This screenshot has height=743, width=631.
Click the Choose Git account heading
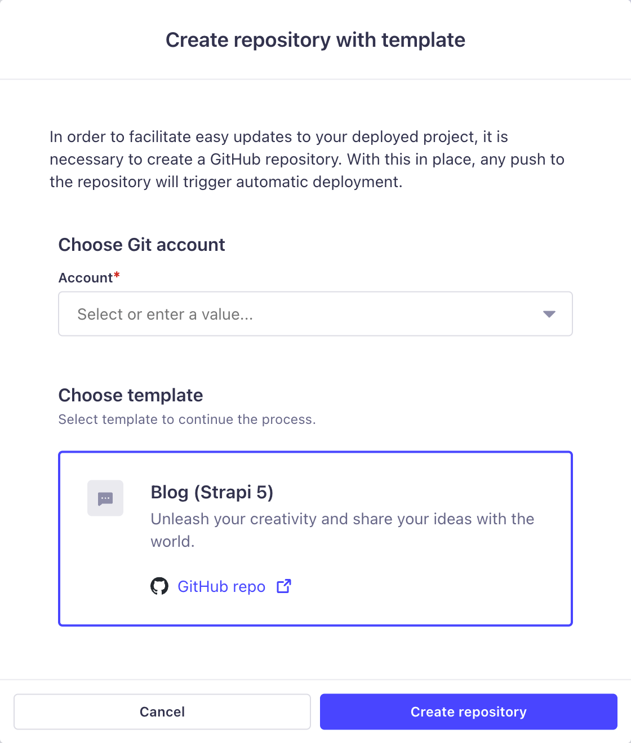coord(141,245)
